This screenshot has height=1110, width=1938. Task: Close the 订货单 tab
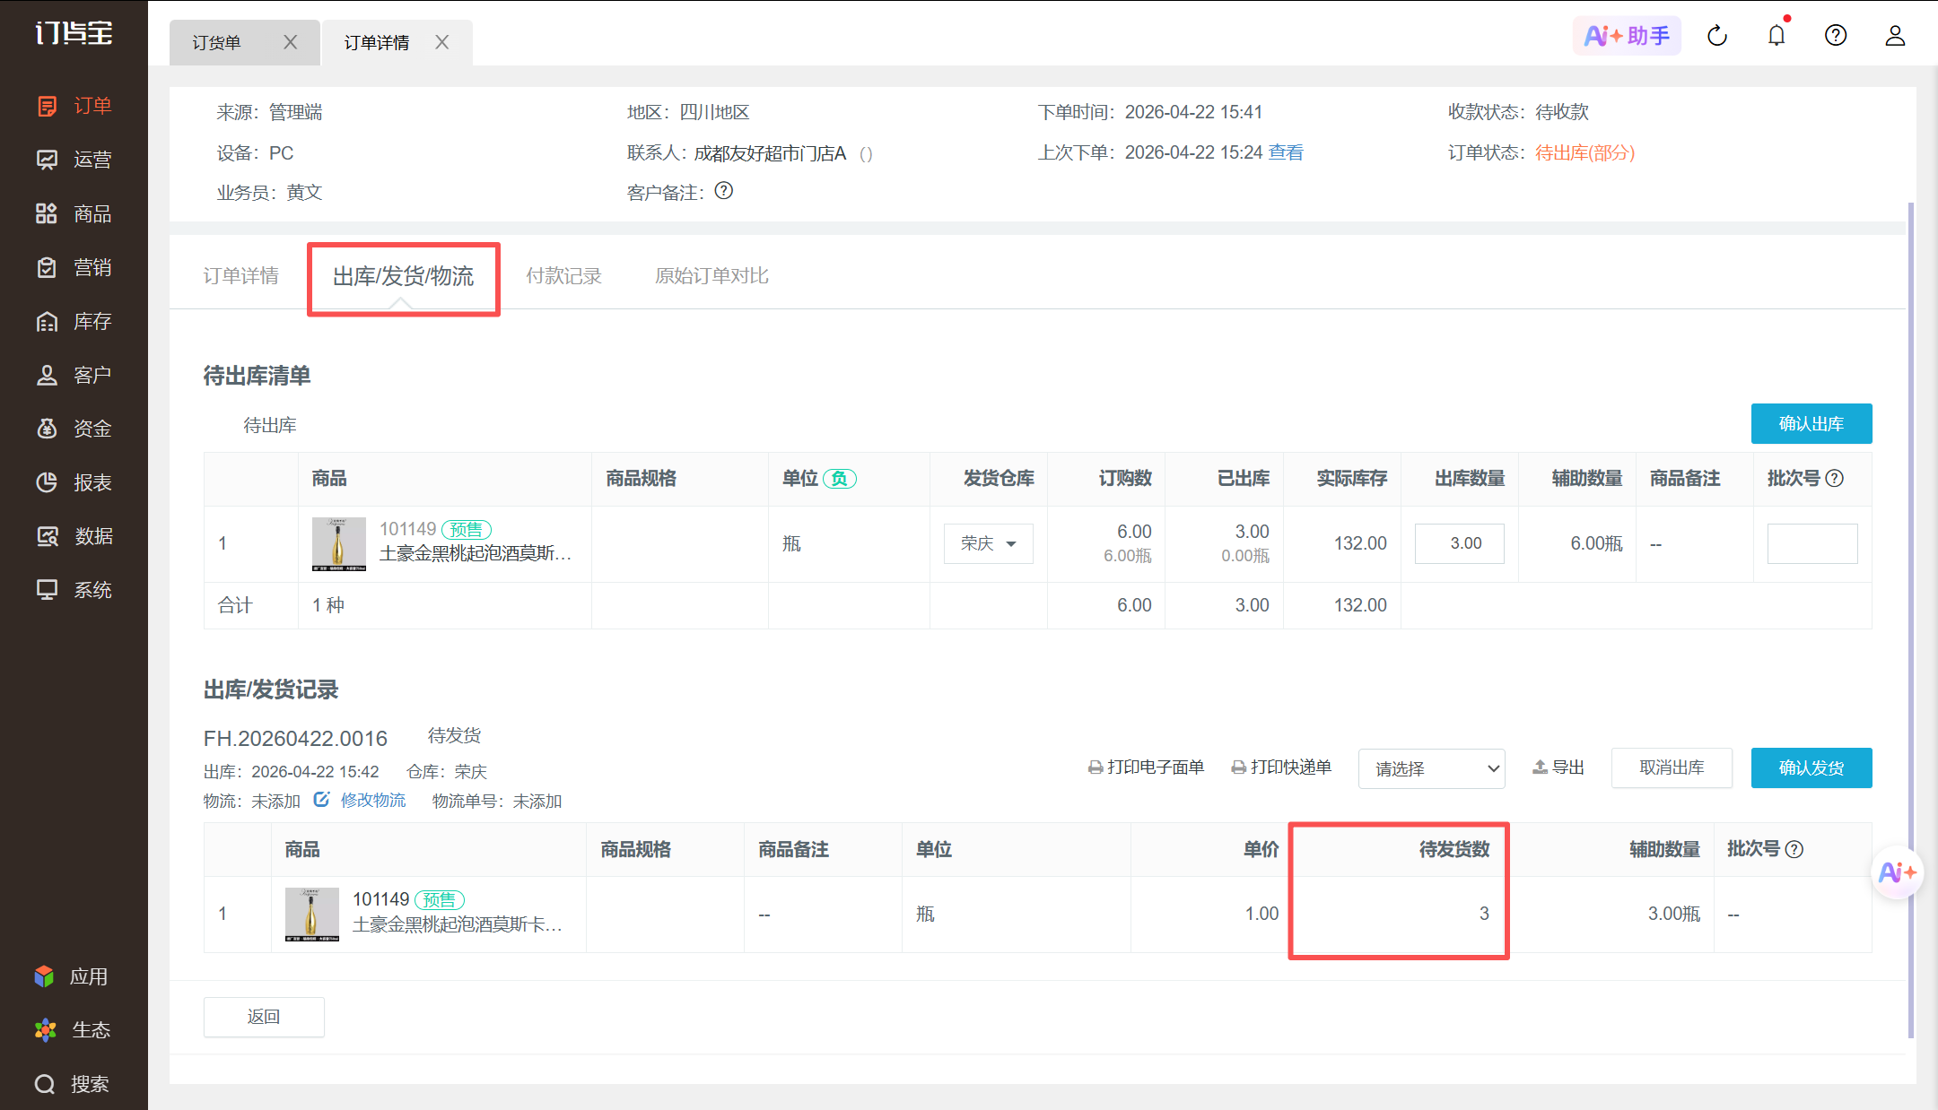pos(291,42)
